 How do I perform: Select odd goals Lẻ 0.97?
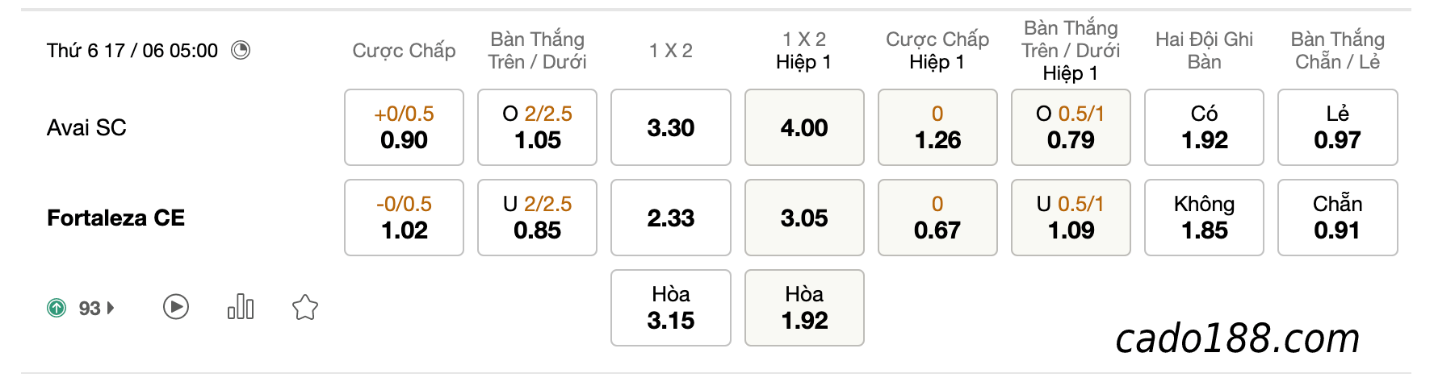point(1338,127)
